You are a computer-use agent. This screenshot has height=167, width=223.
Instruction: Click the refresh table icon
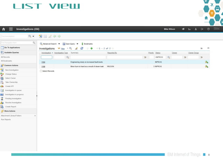coord(82,48)
